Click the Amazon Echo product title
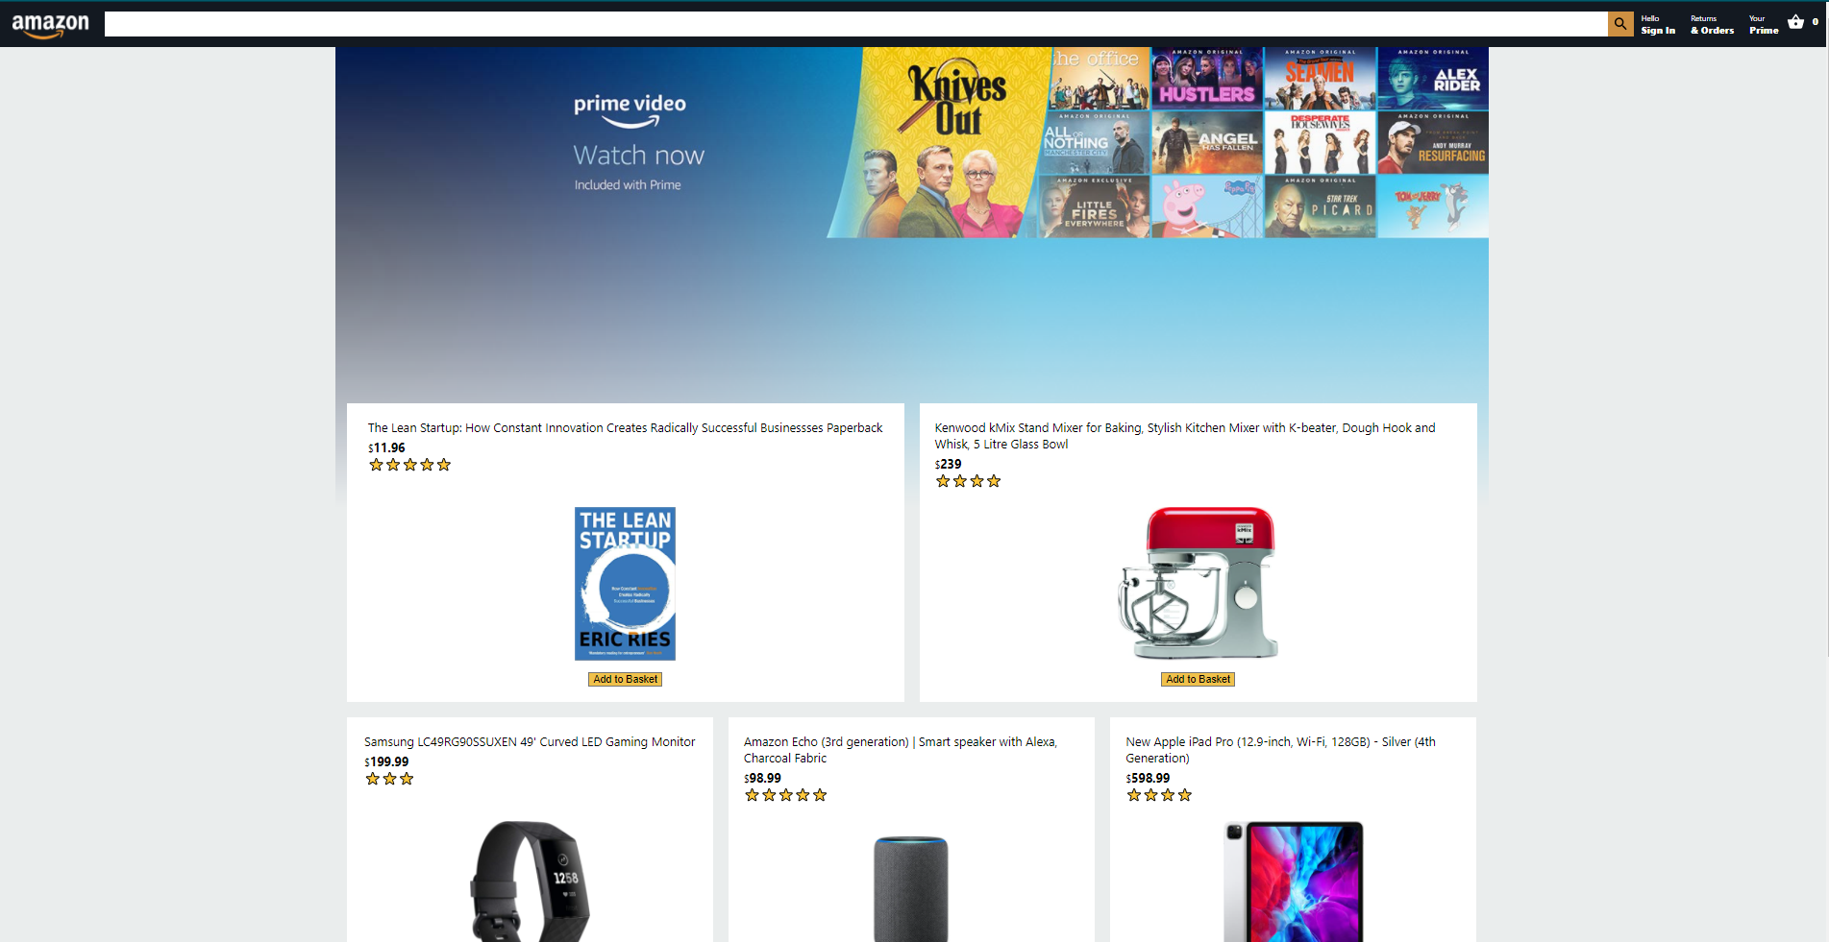1829x942 pixels. [x=901, y=750]
